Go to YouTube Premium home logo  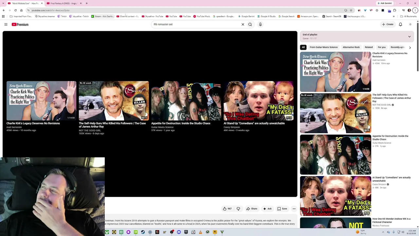pos(20,24)
